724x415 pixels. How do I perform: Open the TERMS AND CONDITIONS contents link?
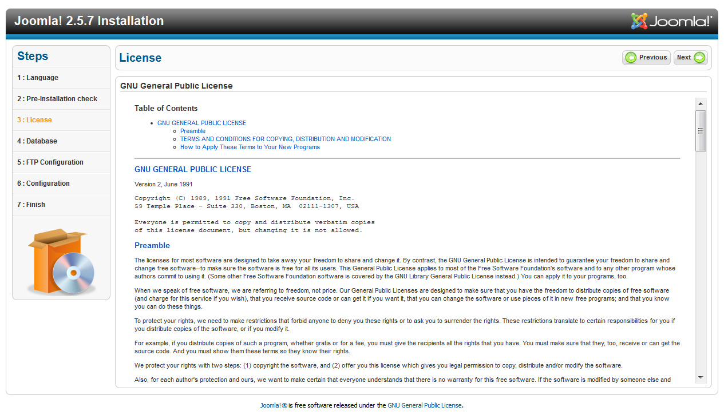point(286,139)
